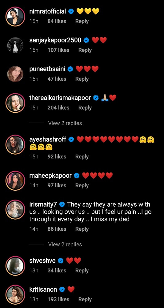
Task: Reply to nimratofficial's comment
Action: click(x=82, y=21)
